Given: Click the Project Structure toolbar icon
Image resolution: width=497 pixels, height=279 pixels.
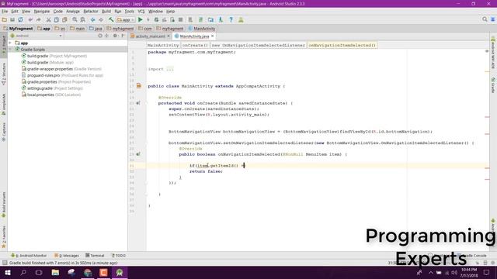Looking at the screenshot, I should point(210,19).
